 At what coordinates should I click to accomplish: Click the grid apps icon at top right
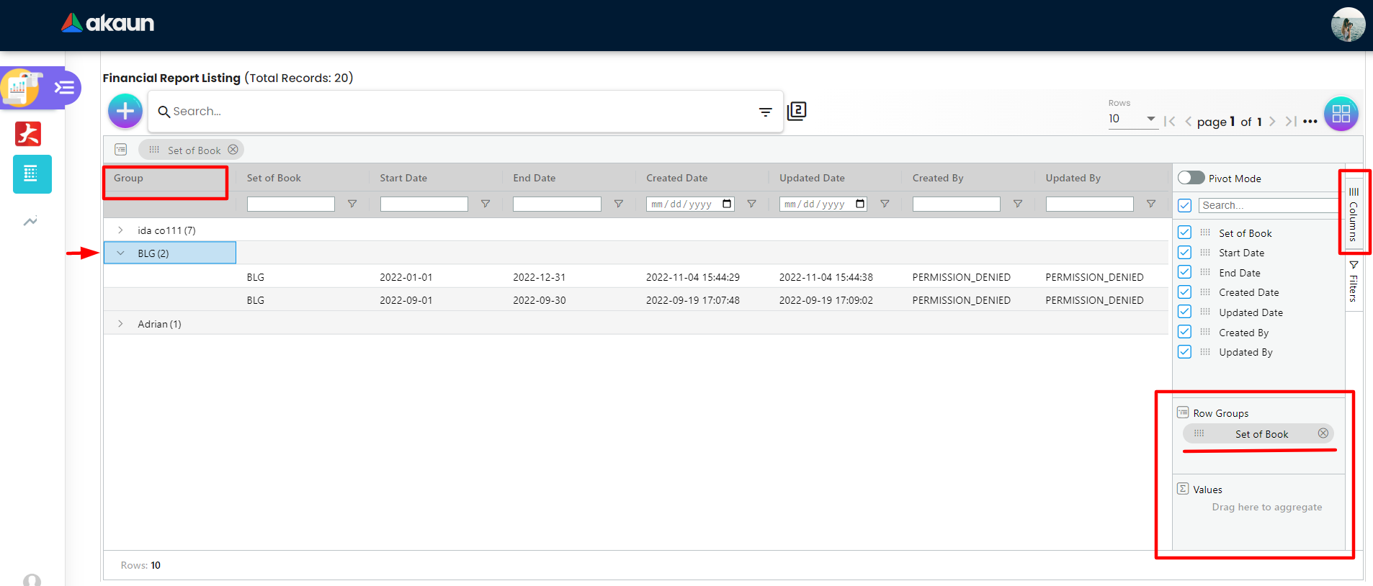(x=1341, y=114)
